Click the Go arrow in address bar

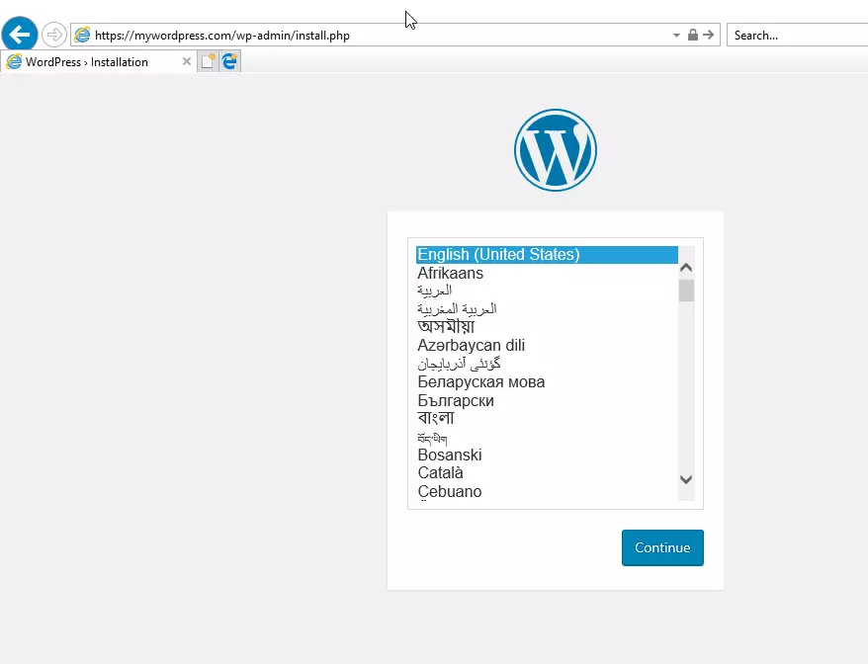(709, 35)
